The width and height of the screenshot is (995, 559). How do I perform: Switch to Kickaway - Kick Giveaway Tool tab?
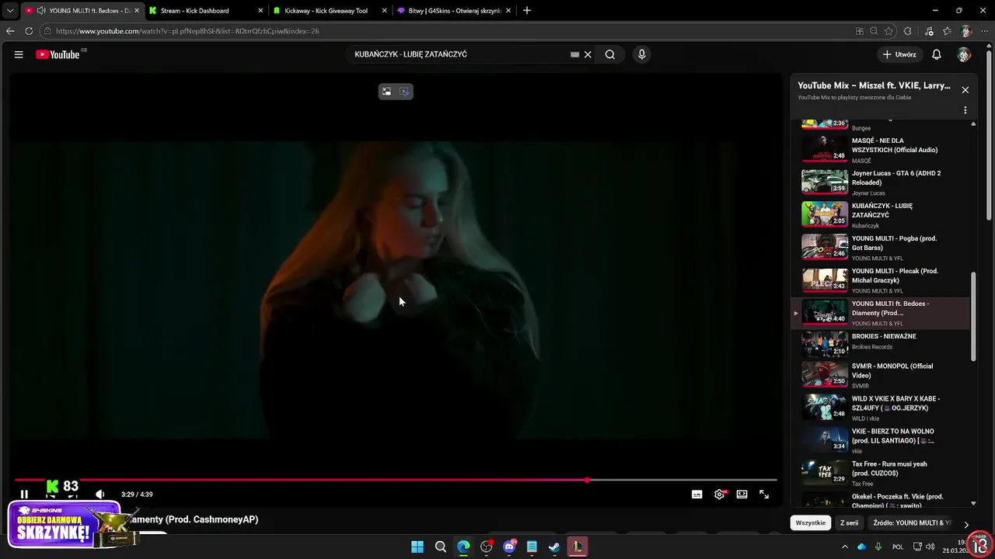click(330, 11)
